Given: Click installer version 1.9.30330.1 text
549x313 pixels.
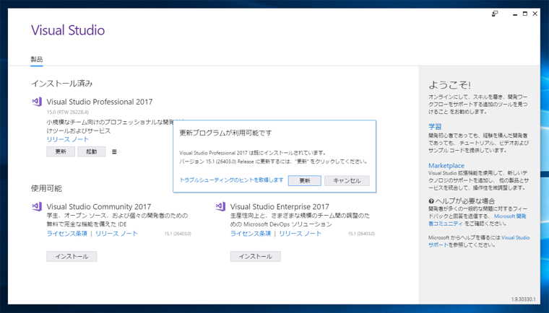Looking at the screenshot, I should [523, 299].
